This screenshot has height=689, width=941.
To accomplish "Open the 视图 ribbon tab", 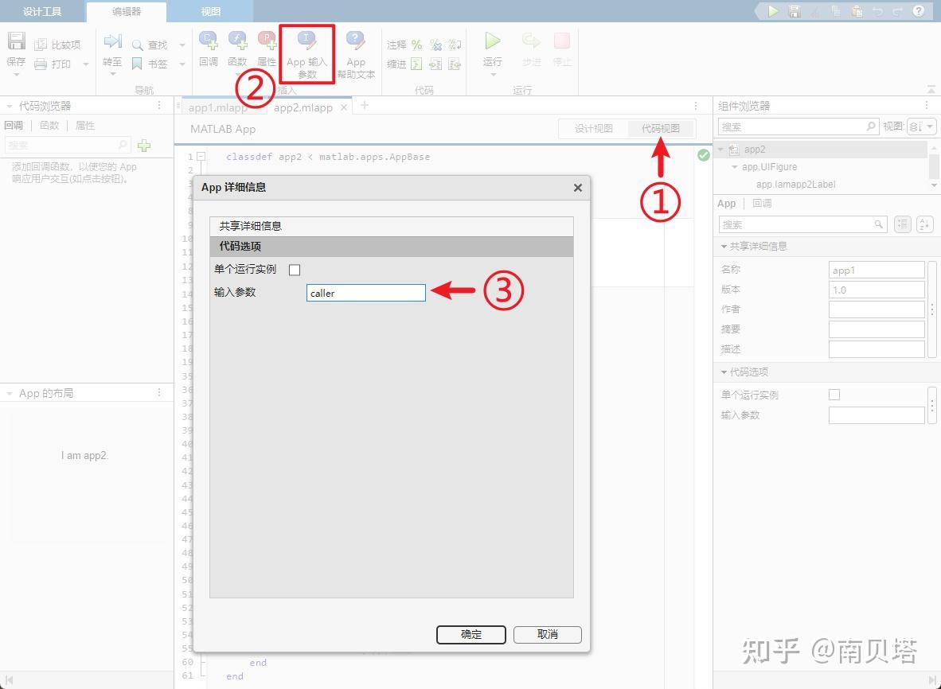I will [x=210, y=11].
